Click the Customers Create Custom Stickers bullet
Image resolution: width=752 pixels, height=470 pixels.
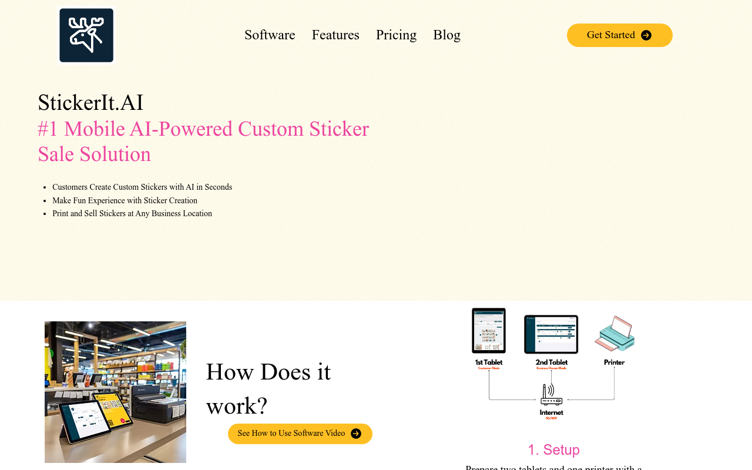142,187
